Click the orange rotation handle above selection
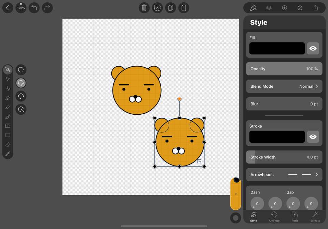328x229 pixels. click(x=179, y=99)
